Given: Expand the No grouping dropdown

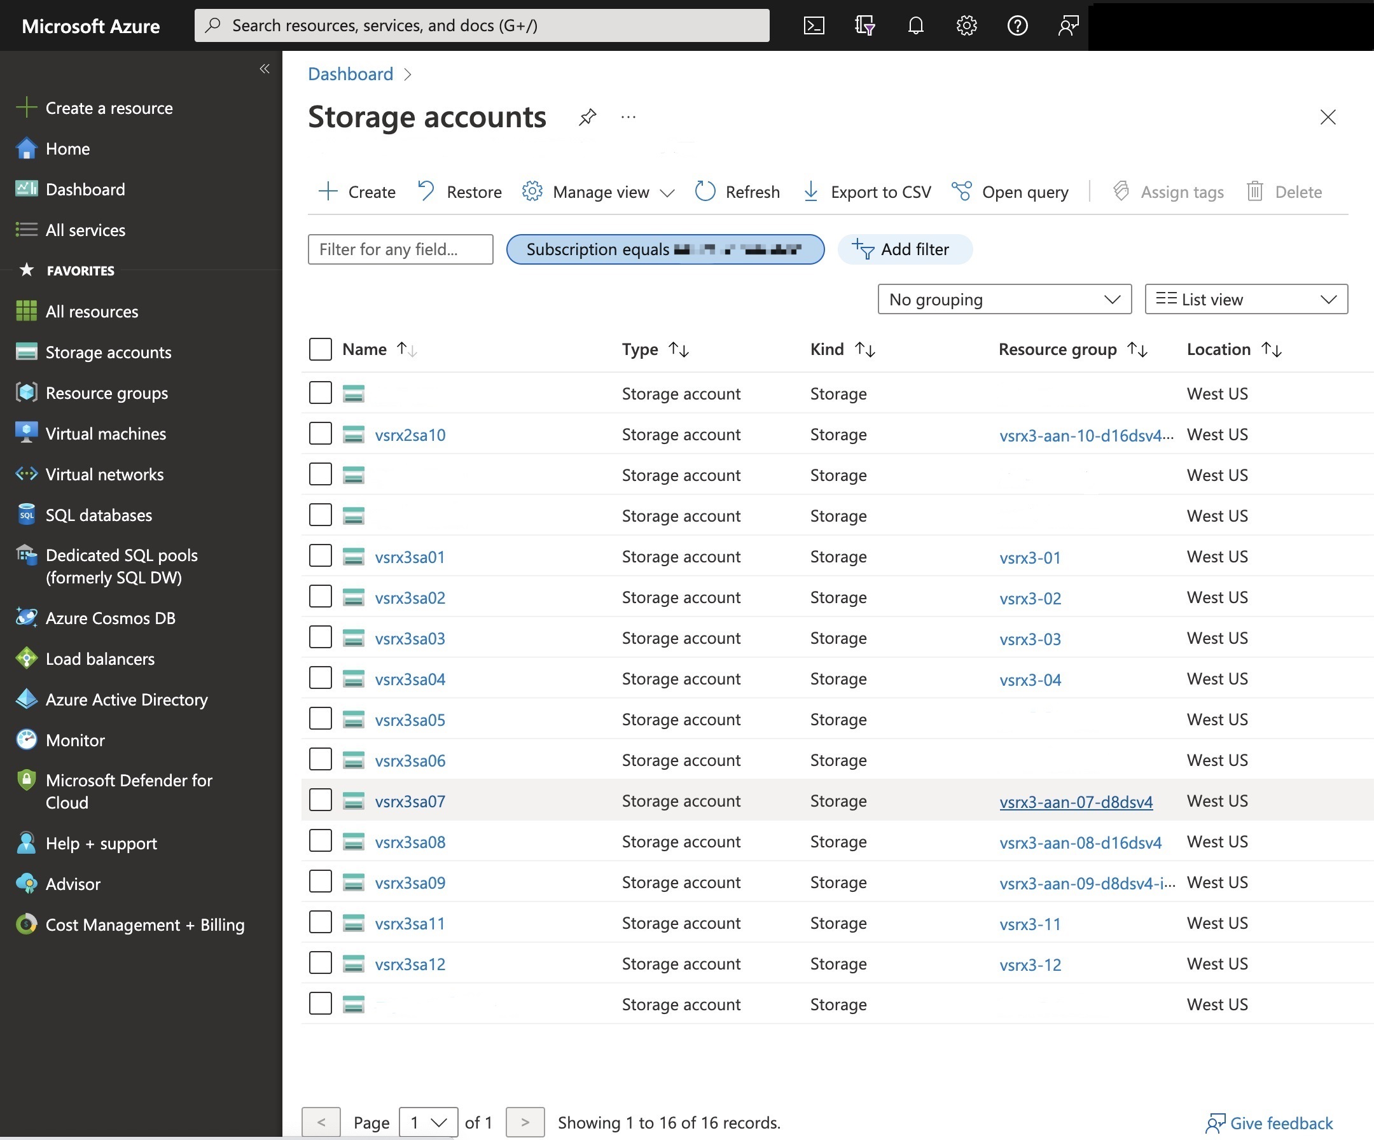Looking at the screenshot, I should 1004,299.
